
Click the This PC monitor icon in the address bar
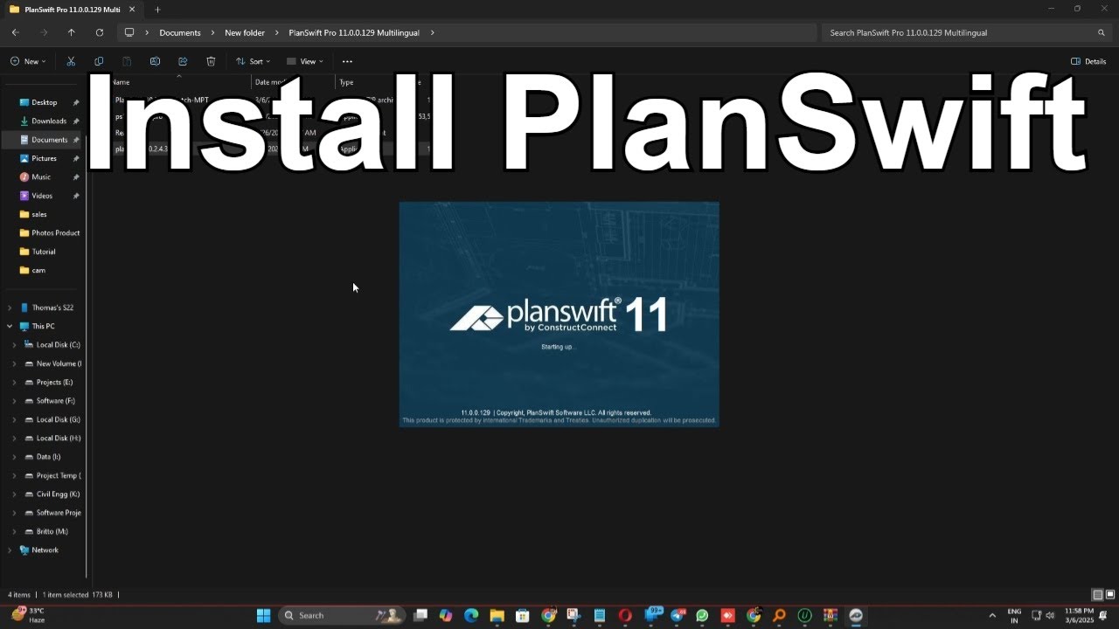129,32
